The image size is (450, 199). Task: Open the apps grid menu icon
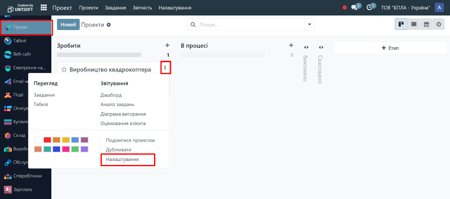(44, 8)
